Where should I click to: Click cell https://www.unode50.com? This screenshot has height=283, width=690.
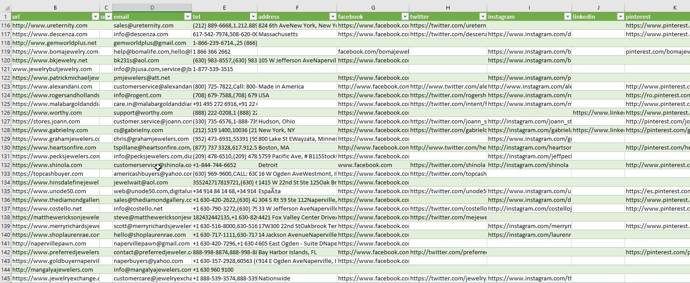click(x=56, y=191)
